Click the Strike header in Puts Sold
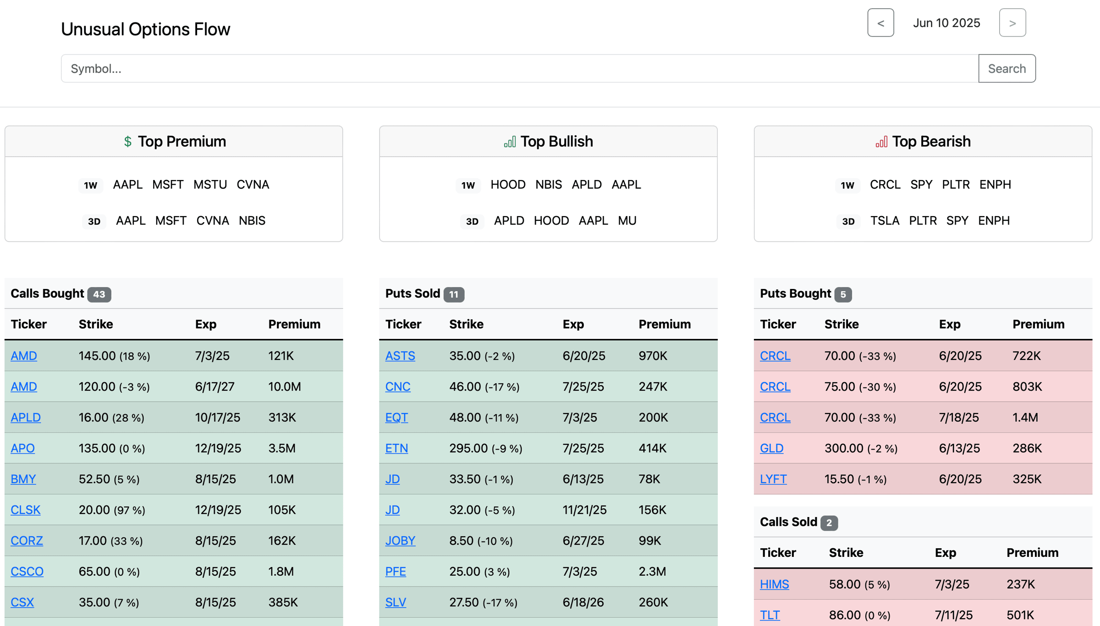The width and height of the screenshot is (1100, 626). tap(466, 324)
